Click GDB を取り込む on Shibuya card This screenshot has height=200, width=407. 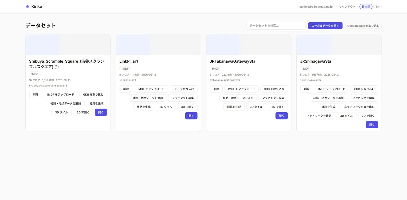93,95
